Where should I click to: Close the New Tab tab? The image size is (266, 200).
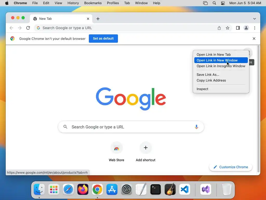[x=88, y=19]
